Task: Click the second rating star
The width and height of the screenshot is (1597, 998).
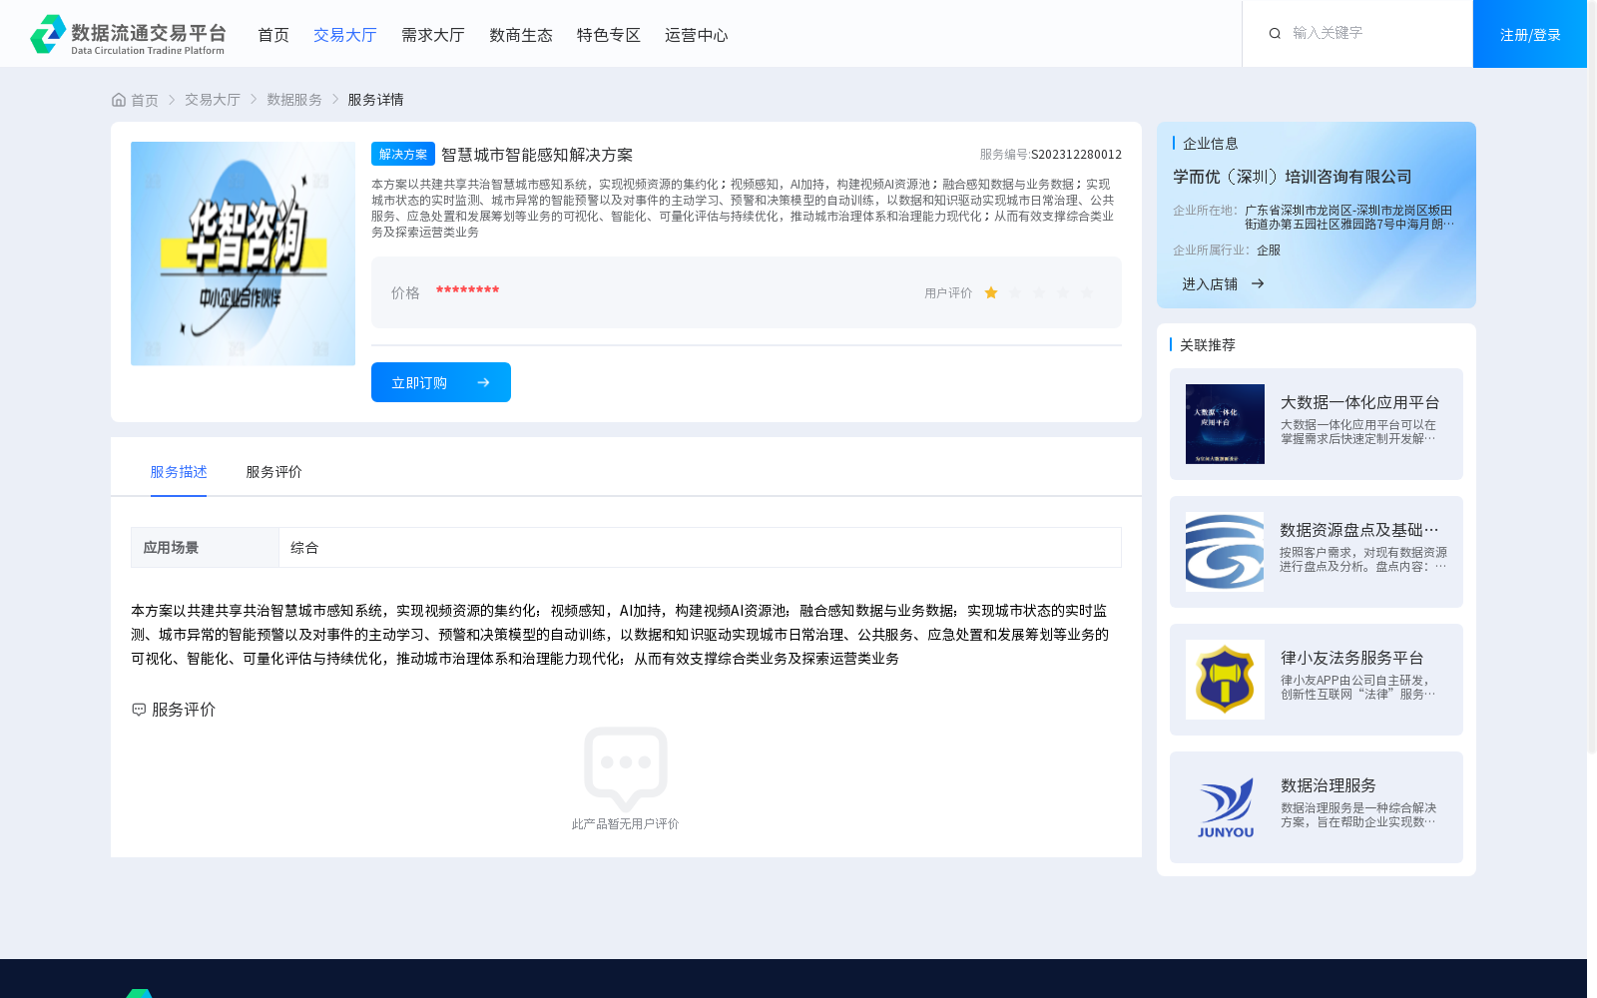Action: point(1015,292)
